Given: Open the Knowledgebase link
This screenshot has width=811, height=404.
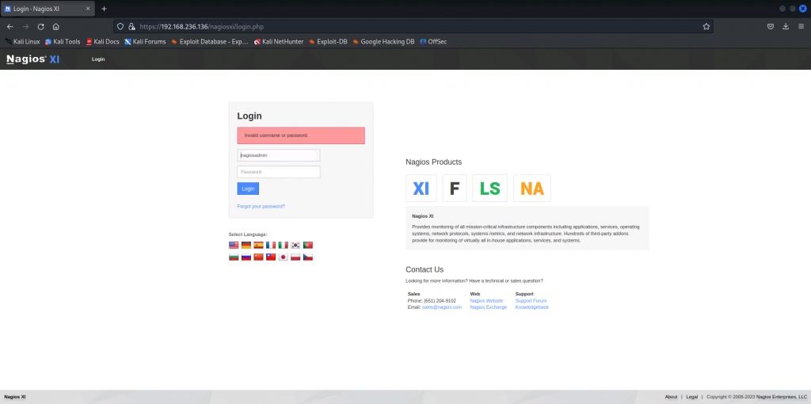Looking at the screenshot, I should pyautogui.click(x=531, y=307).
